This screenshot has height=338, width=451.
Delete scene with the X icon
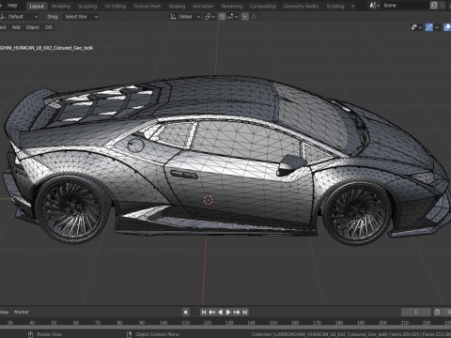443,6
